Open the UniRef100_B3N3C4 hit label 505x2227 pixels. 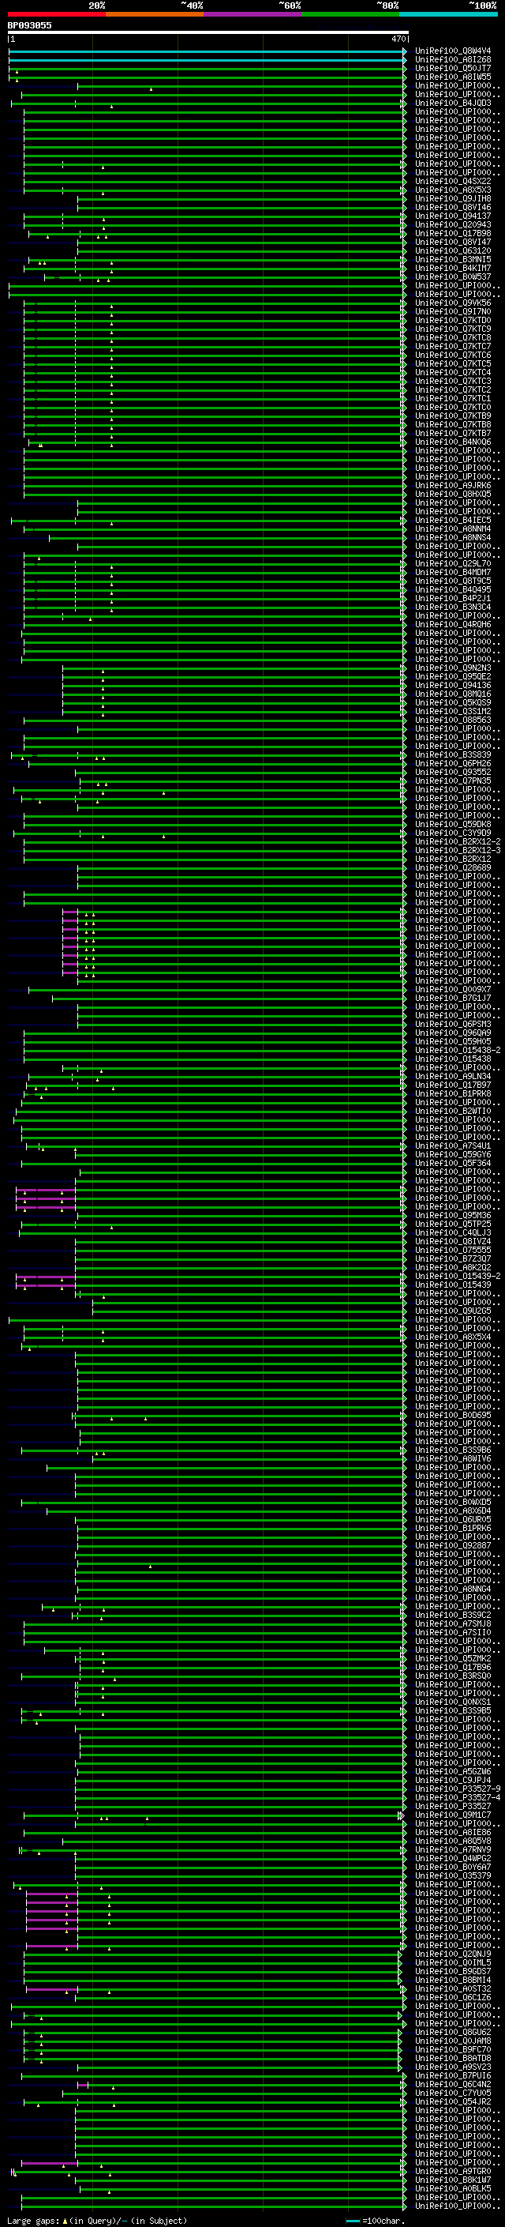tap(453, 607)
